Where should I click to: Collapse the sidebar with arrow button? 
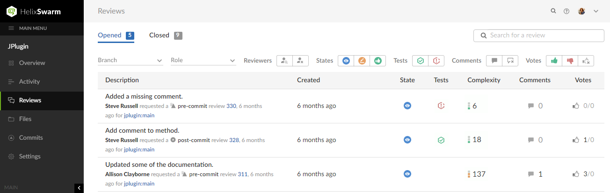(x=79, y=188)
